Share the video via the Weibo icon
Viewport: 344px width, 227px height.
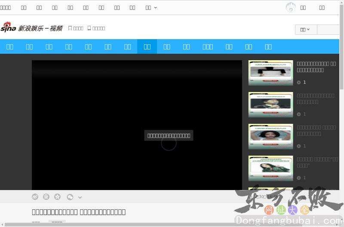point(35,197)
